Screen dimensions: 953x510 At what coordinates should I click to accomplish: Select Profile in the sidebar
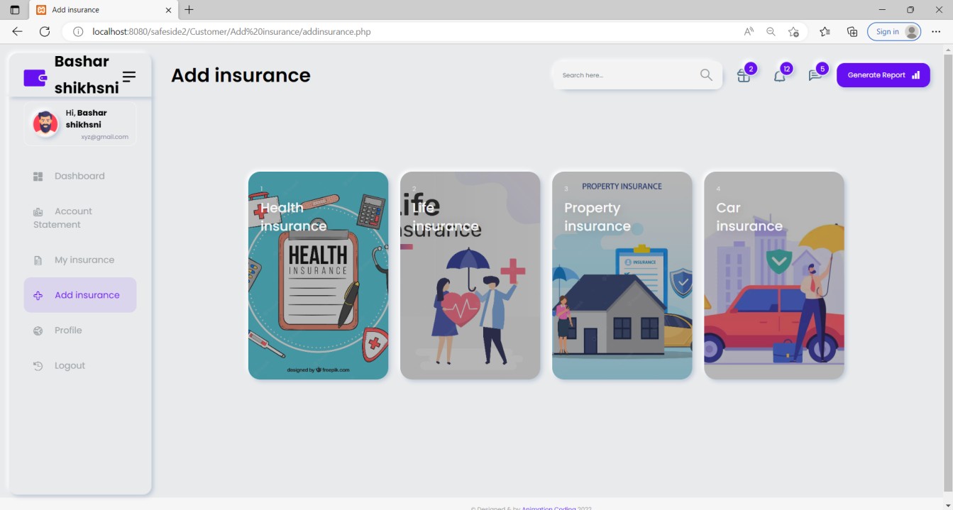(68, 331)
